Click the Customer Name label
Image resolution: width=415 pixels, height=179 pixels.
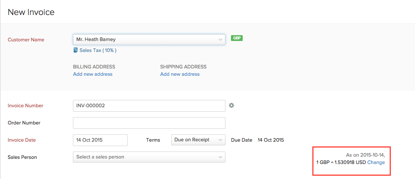[x=26, y=40]
